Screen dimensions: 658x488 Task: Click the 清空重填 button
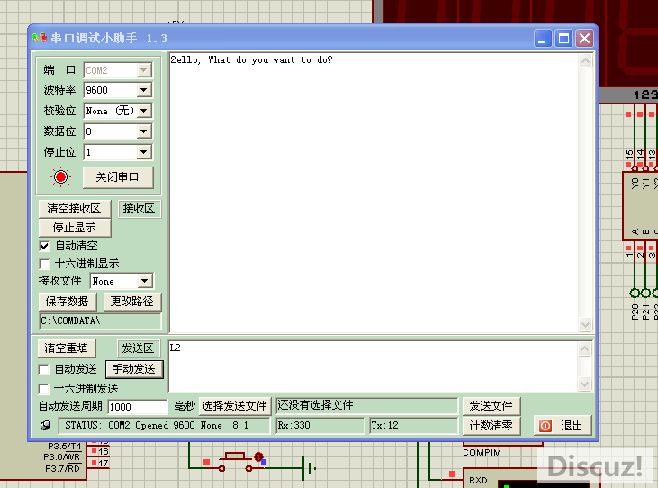(67, 348)
